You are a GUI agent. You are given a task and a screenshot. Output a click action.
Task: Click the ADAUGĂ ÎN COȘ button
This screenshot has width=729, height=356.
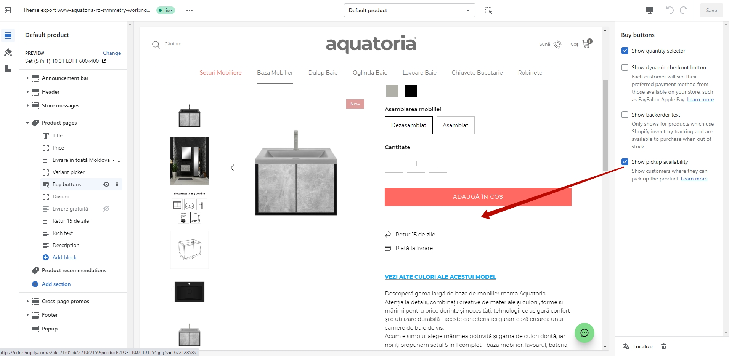(x=478, y=197)
